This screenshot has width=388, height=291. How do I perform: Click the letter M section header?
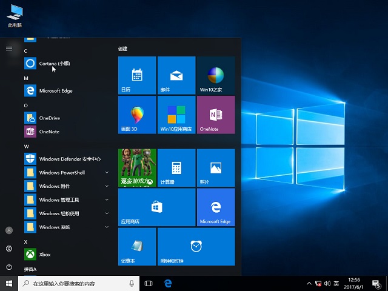click(26, 78)
